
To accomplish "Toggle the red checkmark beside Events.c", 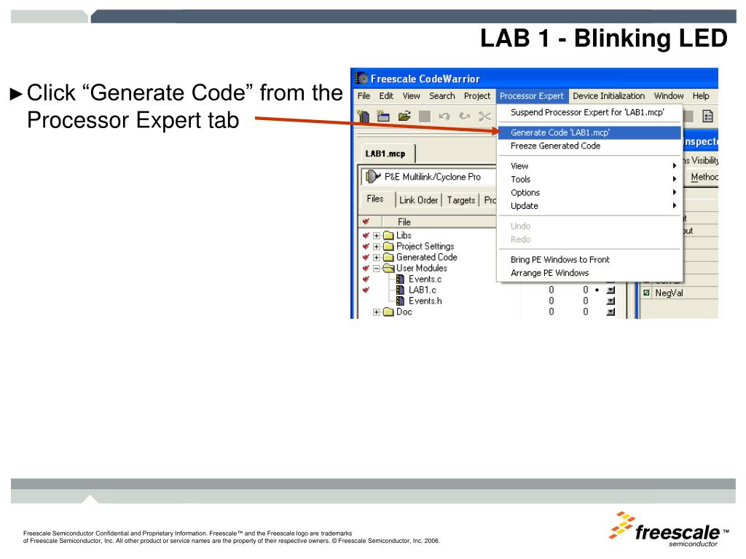I will click(366, 279).
